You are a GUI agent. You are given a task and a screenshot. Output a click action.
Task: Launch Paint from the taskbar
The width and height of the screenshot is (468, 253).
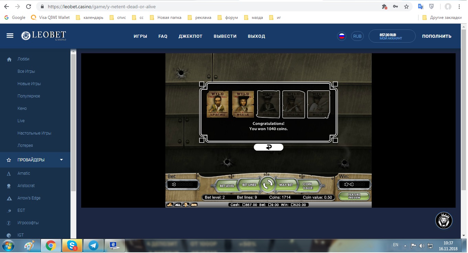(x=30, y=245)
